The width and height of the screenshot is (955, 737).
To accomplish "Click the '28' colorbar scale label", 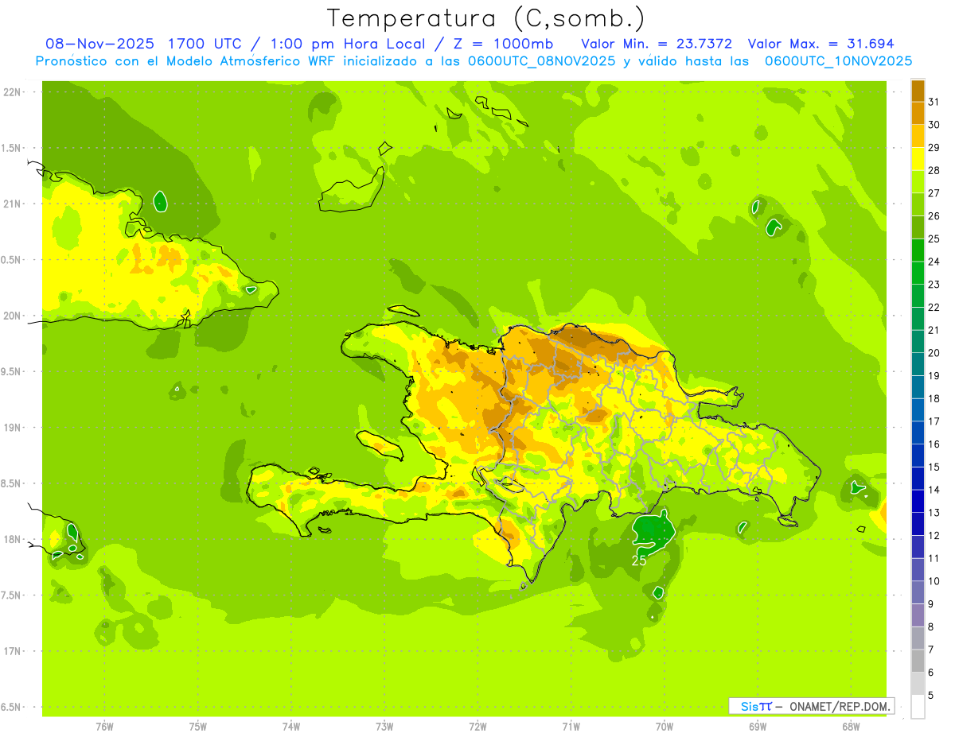I will tap(934, 170).
